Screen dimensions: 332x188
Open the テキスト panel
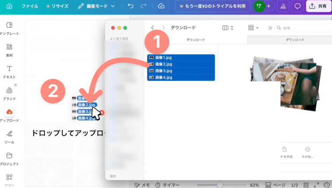pos(9,72)
